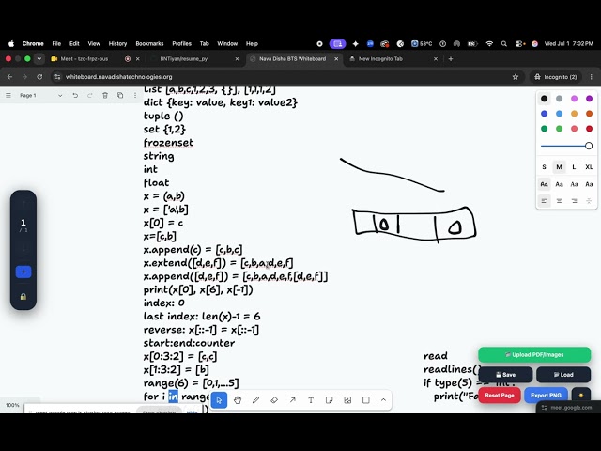Click Upload PDF/Images button

click(534, 355)
